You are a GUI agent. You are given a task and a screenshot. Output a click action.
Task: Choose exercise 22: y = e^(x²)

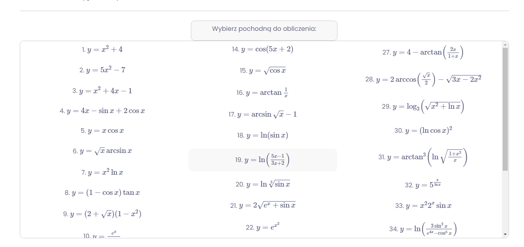[x=263, y=227]
